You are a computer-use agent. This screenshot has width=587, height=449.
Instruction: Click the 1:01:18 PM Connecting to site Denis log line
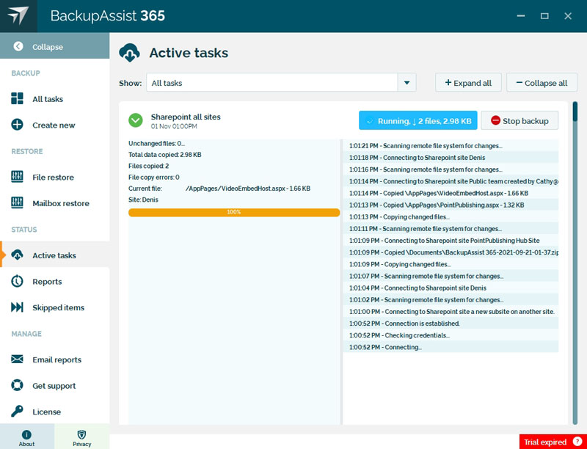(x=451, y=158)
